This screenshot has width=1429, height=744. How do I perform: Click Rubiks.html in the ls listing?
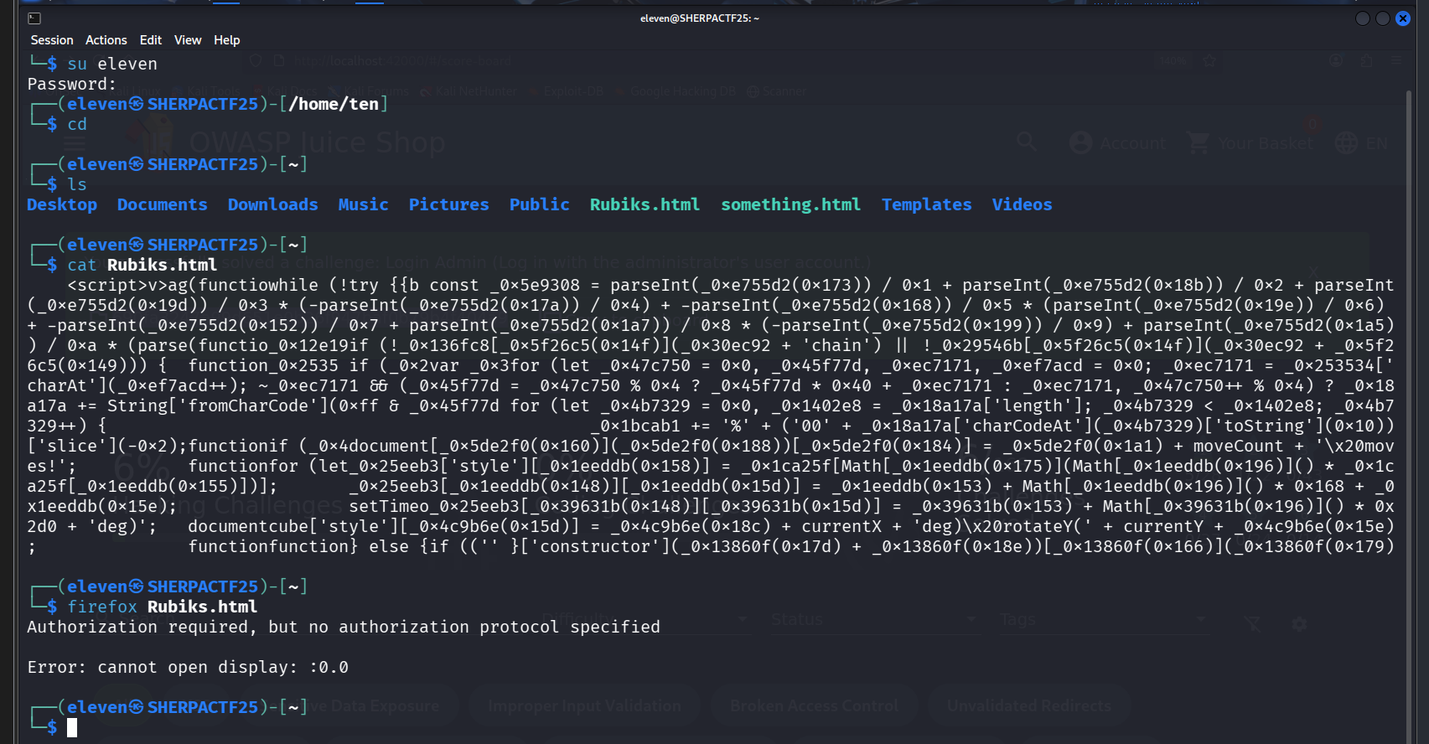point(645,204)
